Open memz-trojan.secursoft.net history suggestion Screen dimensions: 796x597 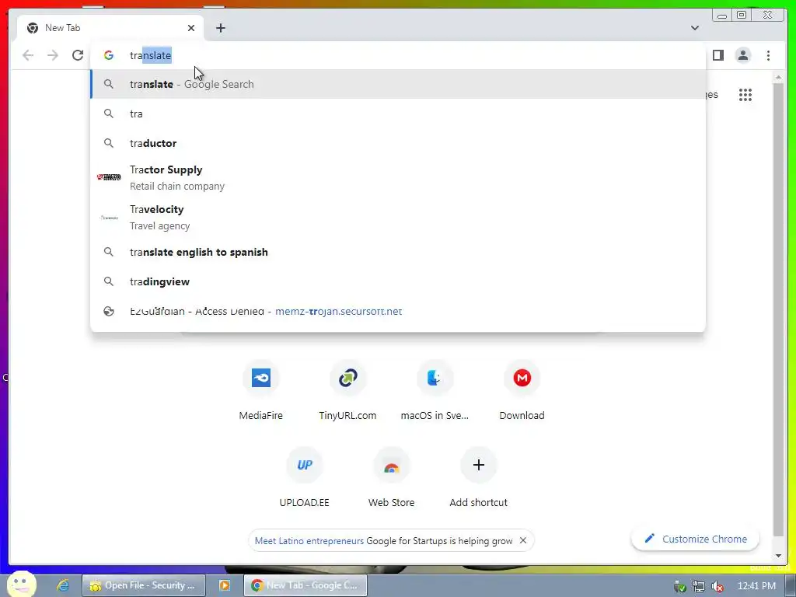click(x=398, y=311)
